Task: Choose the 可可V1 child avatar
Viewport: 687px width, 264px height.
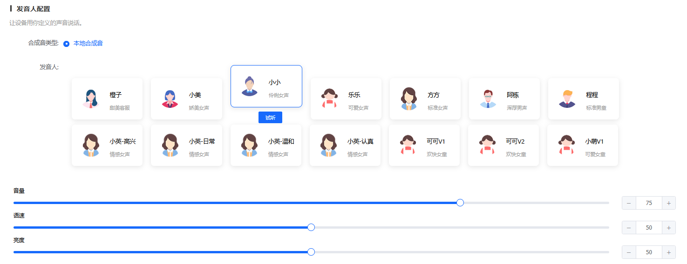Action: 408,145
